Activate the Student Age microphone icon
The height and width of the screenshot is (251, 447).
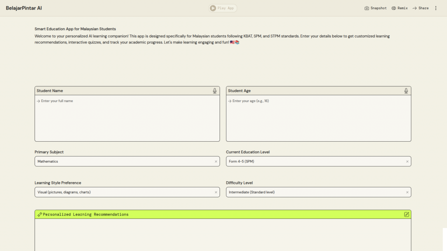click(406, 91)
